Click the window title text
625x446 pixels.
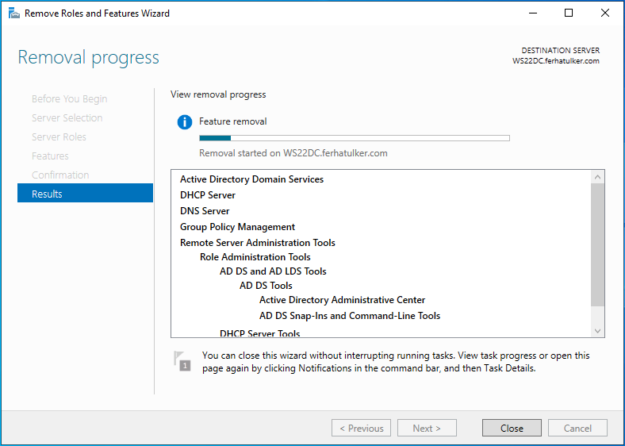97,13
